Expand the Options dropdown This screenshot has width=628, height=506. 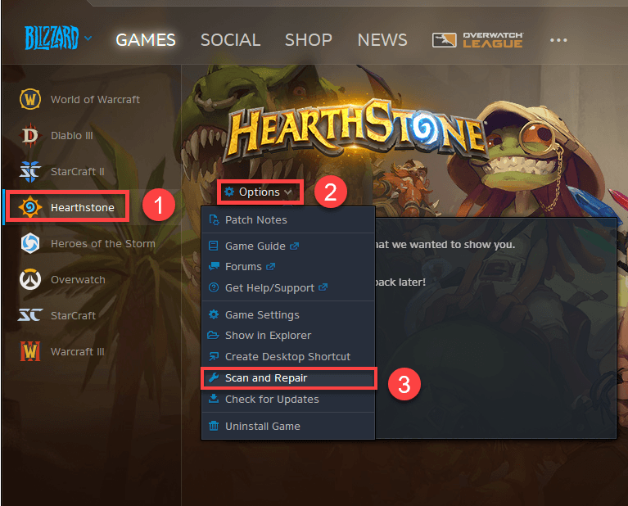pos(260,192)
